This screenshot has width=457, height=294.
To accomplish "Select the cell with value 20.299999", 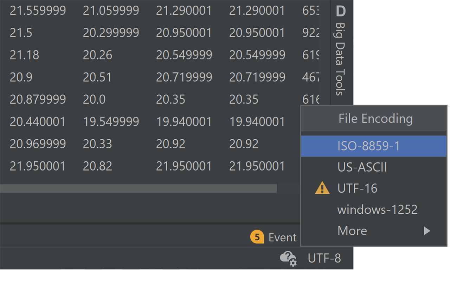I will click(111, 33).
